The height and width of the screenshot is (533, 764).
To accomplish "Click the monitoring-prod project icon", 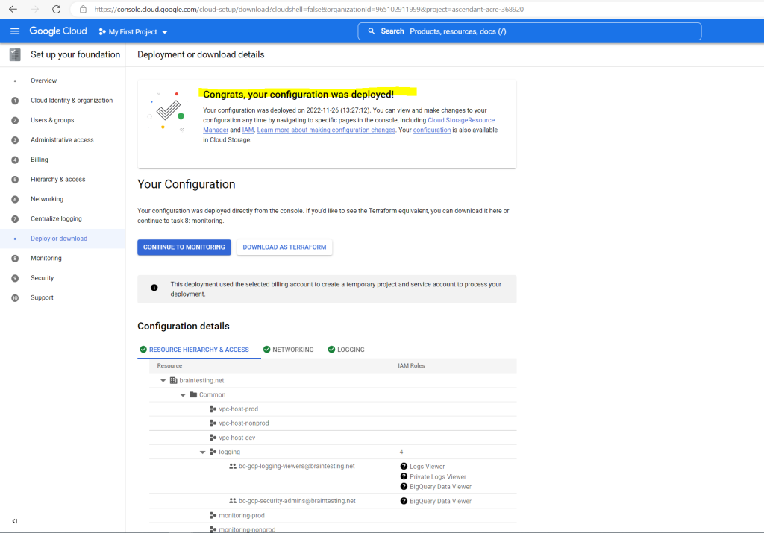I will tap(213, 515).
